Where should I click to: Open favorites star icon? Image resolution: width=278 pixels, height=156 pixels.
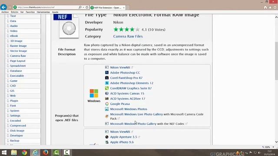coord(270,7)
